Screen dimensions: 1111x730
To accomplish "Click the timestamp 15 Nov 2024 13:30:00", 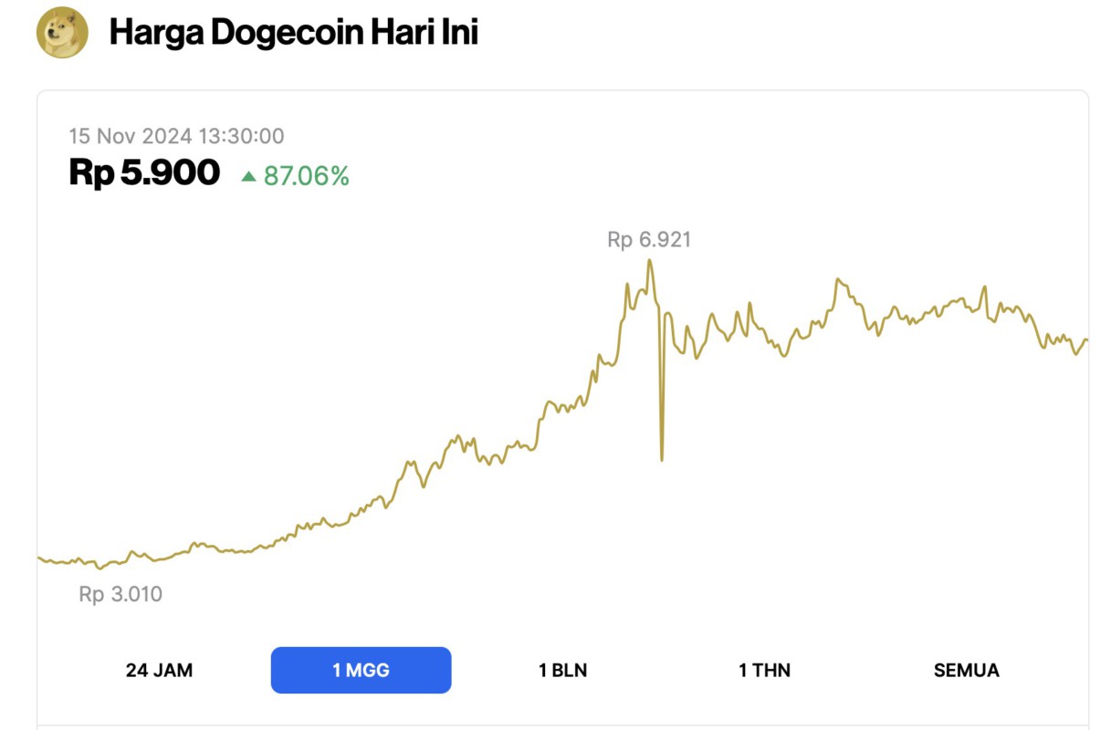I will pos(177,135).
